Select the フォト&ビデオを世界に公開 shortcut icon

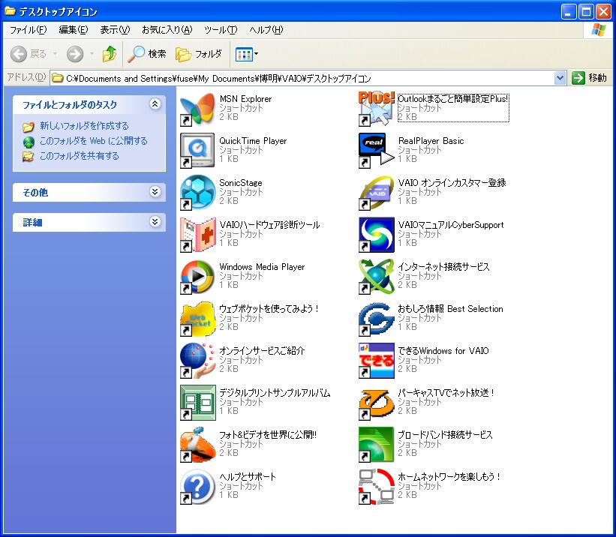(197, 445)
